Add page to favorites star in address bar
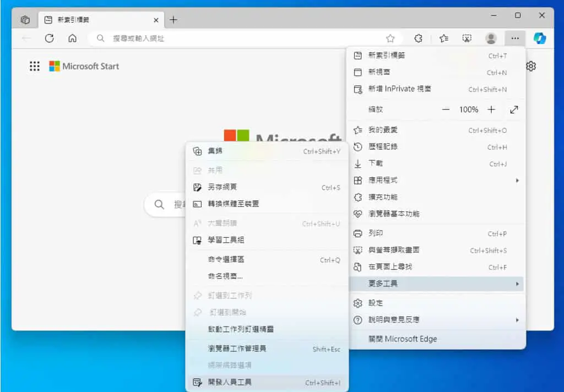 tap(391, 38)
